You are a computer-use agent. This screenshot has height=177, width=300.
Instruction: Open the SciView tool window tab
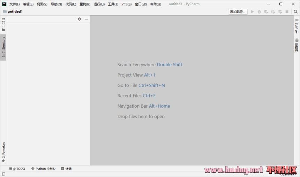pyautogui.click(x=297, y=26)
